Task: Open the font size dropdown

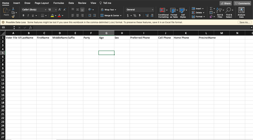Action: [56, 10]
